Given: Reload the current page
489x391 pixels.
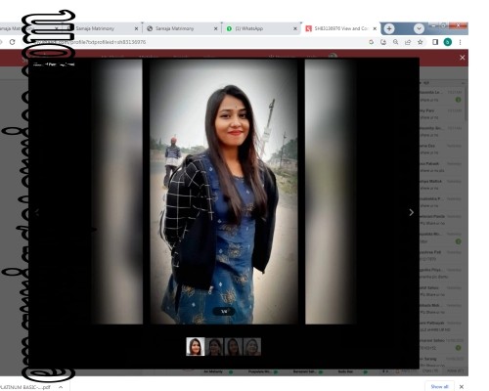Looking at the screenshot, I should [13, 42].
